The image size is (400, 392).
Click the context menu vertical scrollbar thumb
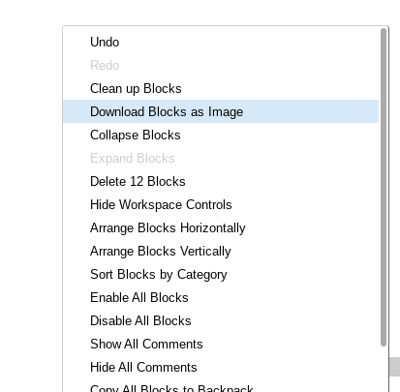[384, 188]
